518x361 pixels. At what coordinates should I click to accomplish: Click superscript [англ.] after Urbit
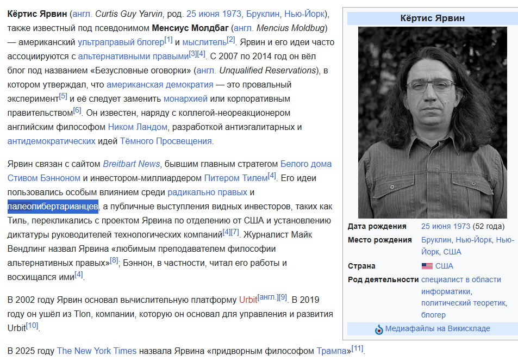(267, 297)
